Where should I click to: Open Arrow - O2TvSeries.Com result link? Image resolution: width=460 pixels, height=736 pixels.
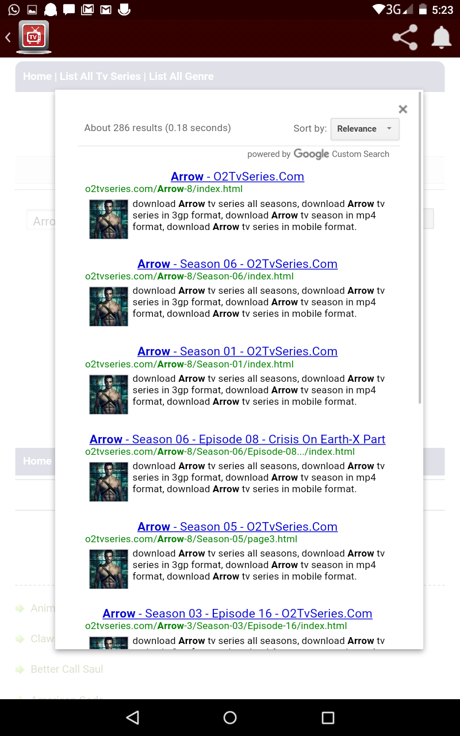(237, 177)
